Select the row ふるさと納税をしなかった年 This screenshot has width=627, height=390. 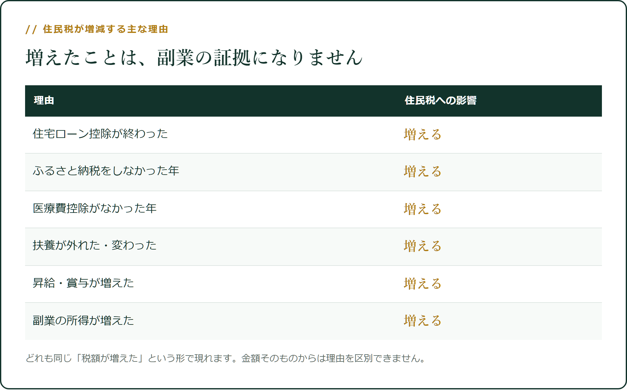(313, 172)
